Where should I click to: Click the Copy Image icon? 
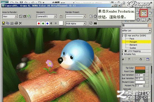[x=8, y=23]
